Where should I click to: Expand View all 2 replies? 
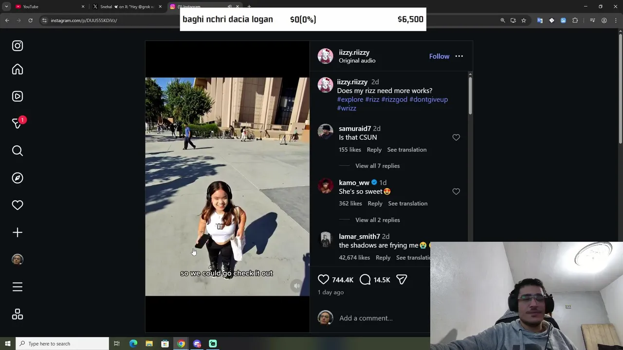377,220
